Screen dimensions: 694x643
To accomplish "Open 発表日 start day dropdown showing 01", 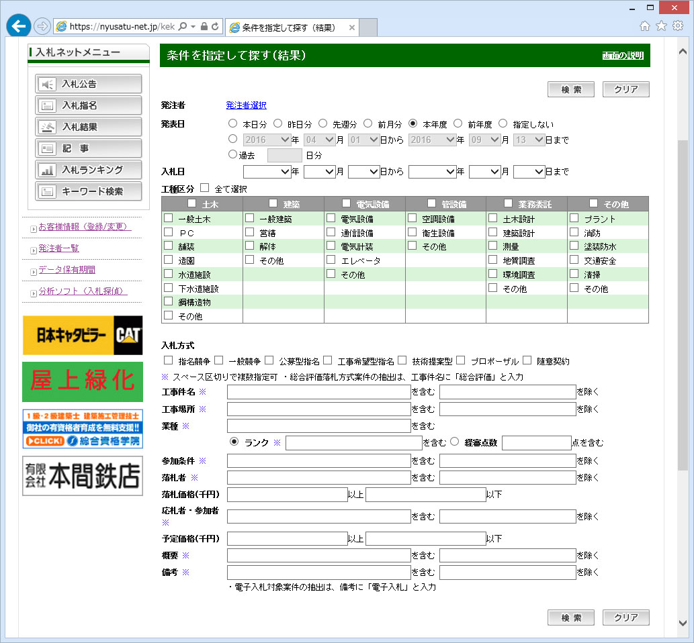I will pyautogui.click(x=364, y=140).
